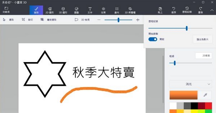Adjust the canvas zoom slider
Image resolution: width=216 pixels, height=113 pixels.
coord(118,20)
